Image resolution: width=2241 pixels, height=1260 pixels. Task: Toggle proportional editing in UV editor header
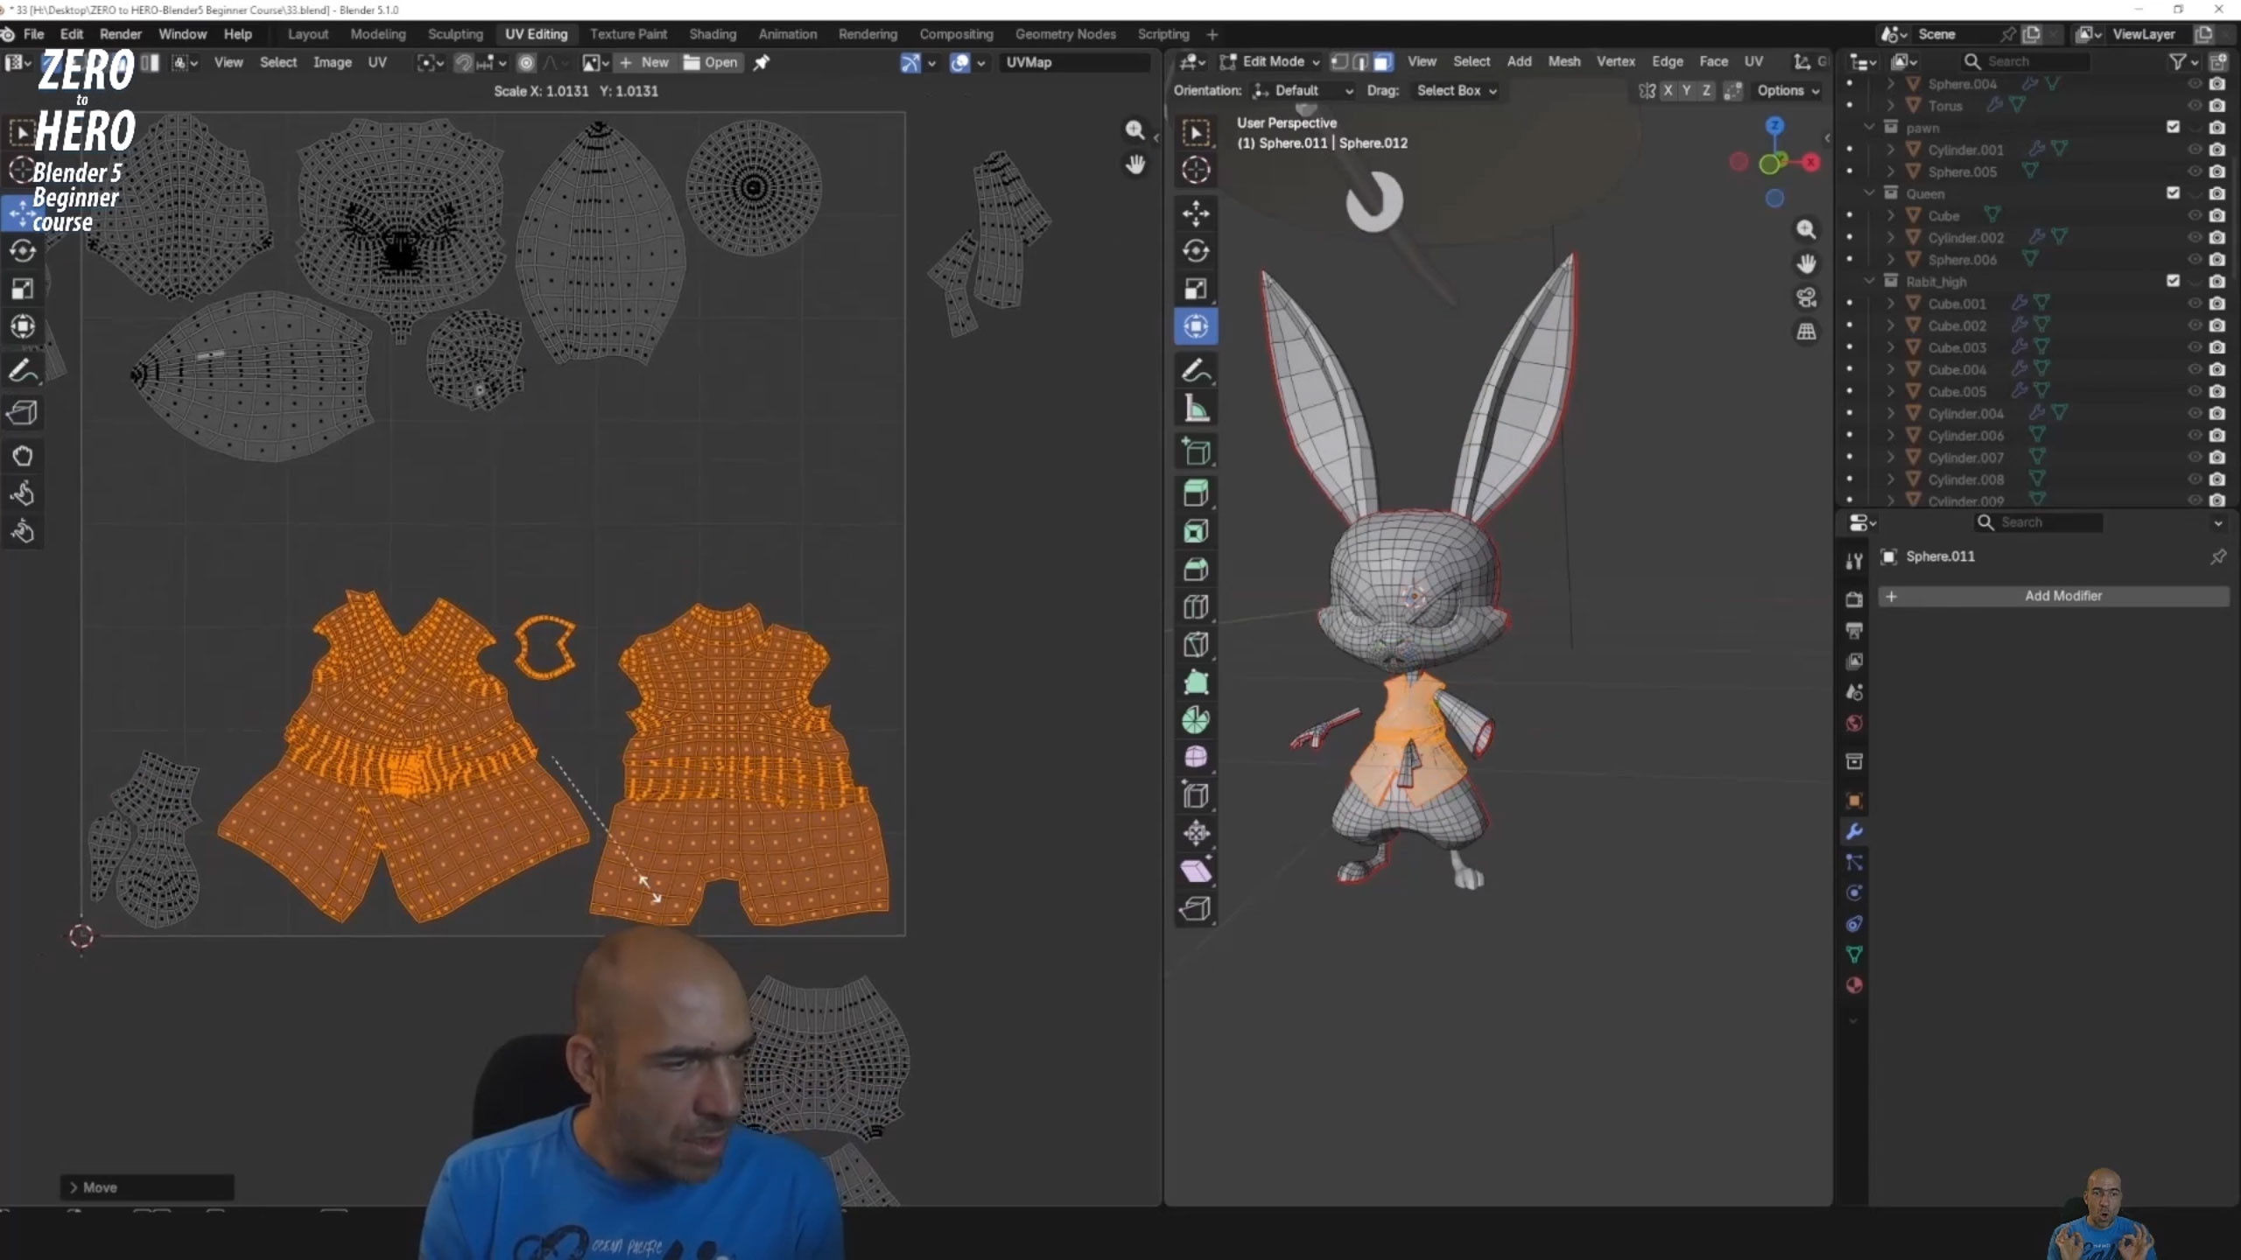pos(526,62)
